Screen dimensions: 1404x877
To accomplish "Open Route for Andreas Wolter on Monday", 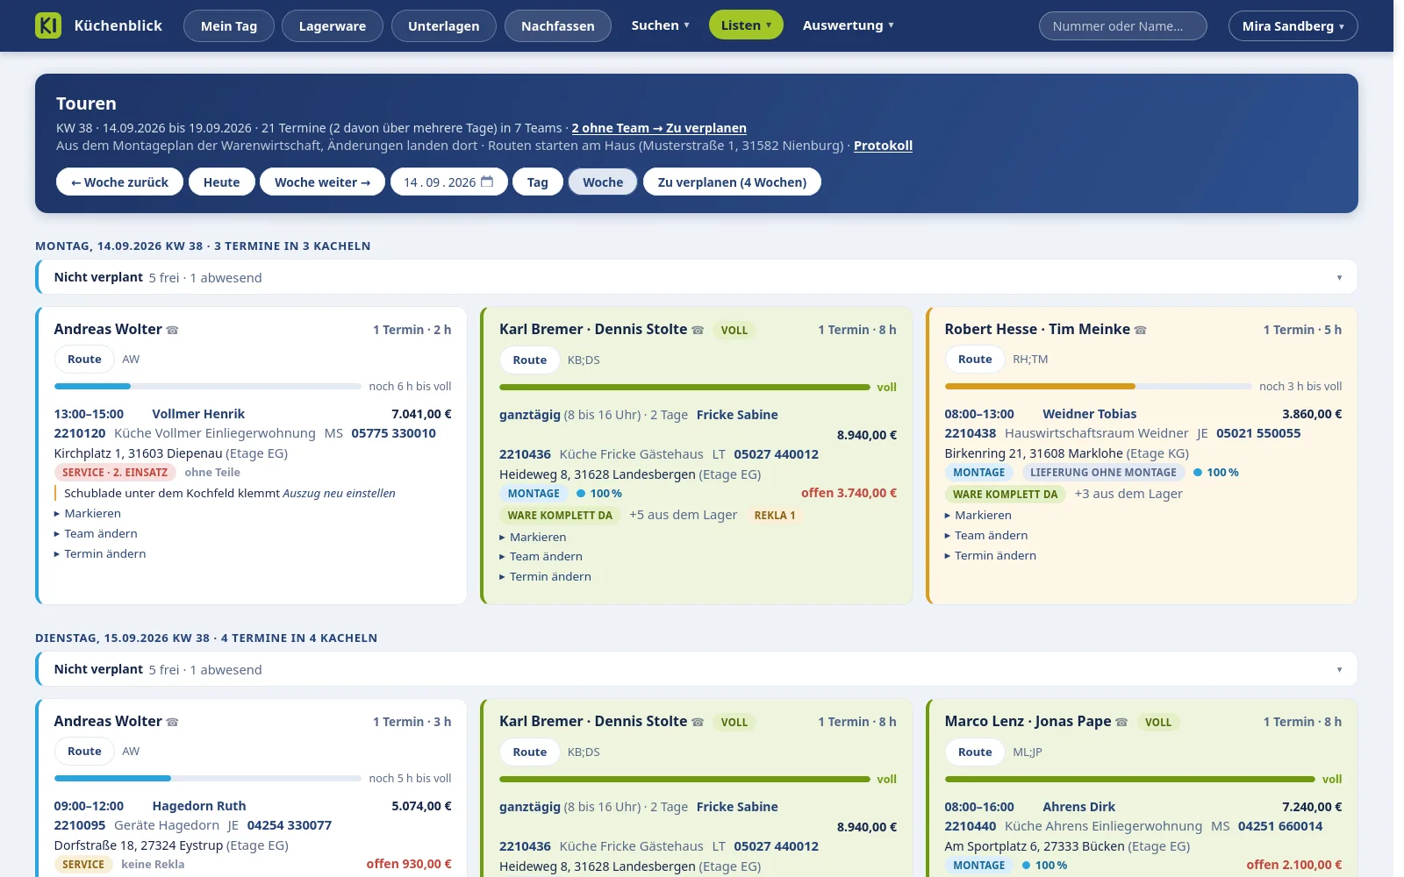I will coord(84,360).
